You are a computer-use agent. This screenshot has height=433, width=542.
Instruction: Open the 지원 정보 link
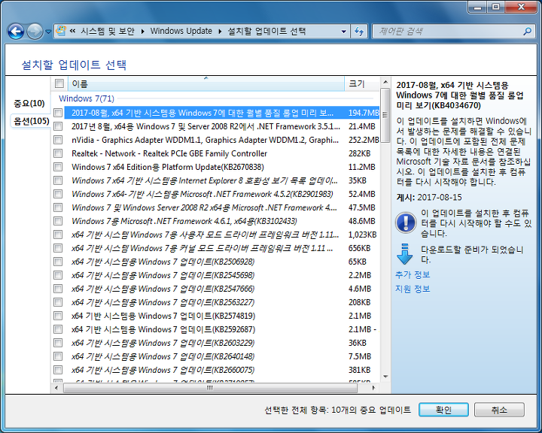413,289
